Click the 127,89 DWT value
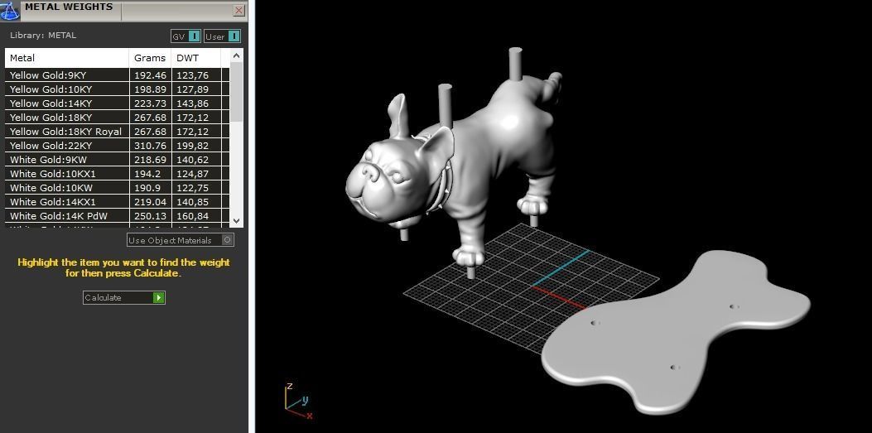 pyautogui.click(x=192, y=89)
